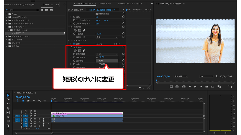Click the Extract button in Program Monitor
Screen dimensions: 241x135
tap(184, 86)
